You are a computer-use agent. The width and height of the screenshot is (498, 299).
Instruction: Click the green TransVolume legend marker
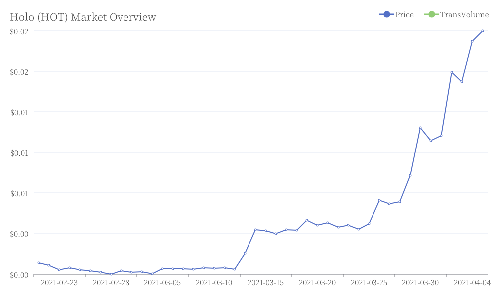point(432,14)
